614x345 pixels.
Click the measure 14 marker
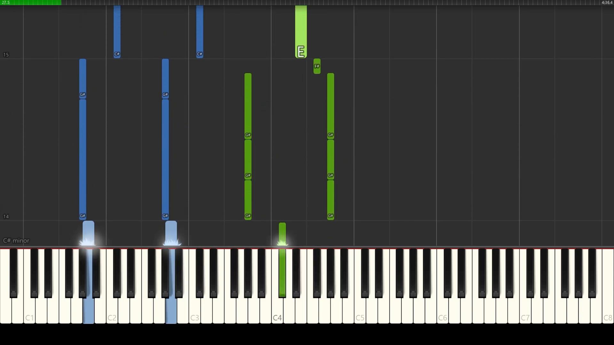coord(6,217)
